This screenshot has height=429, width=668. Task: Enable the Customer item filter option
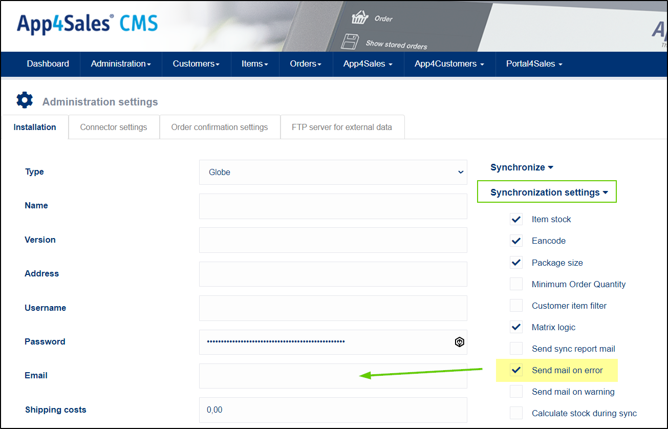pyautogui.click(x=516, y=305)
